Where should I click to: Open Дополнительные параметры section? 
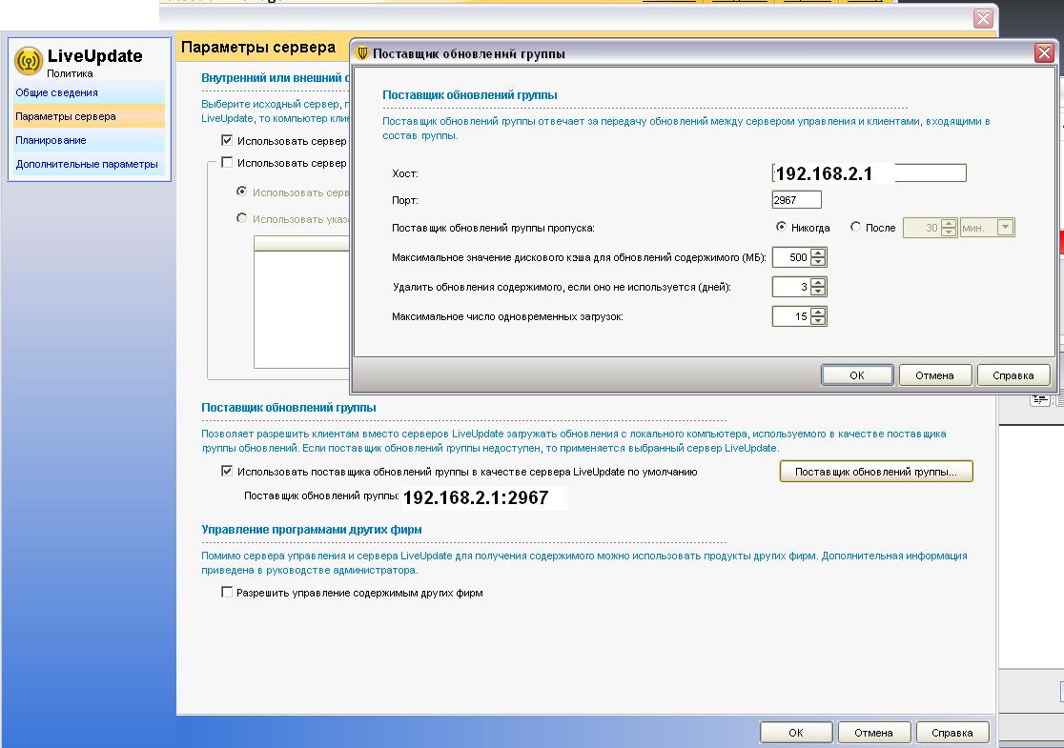click(x=87, y=164)
